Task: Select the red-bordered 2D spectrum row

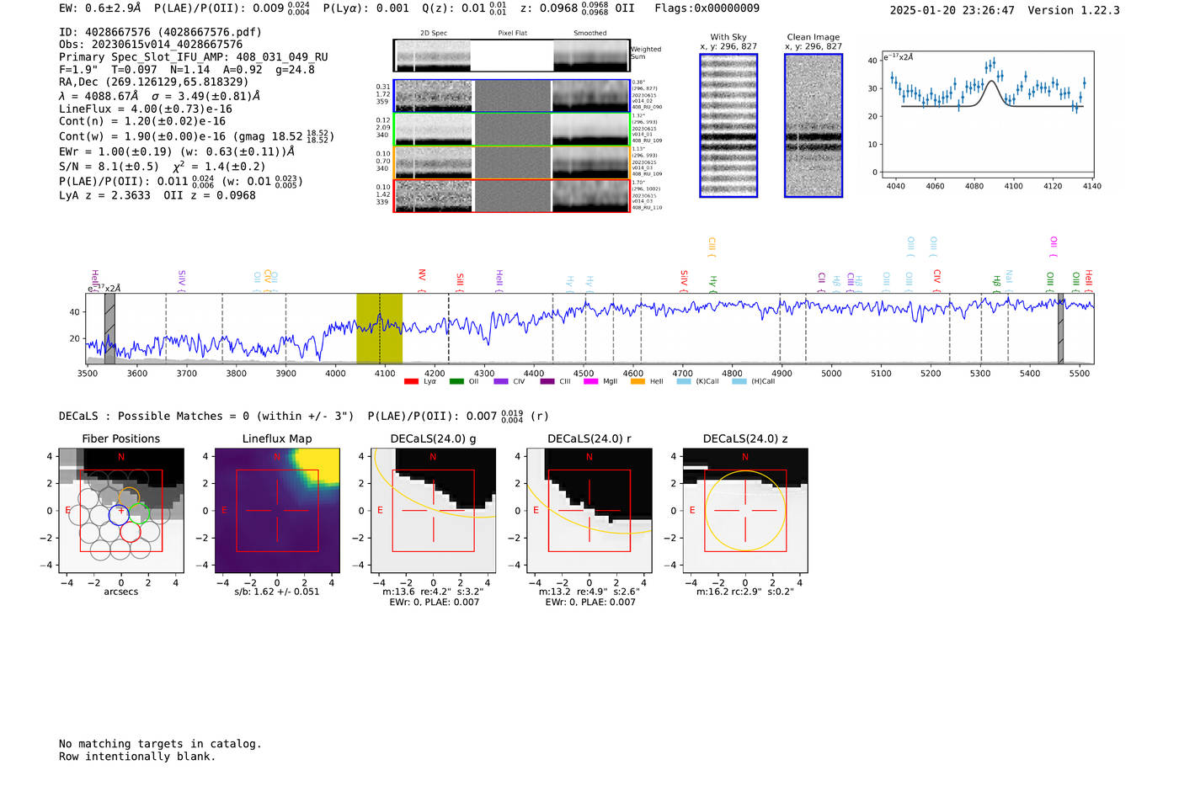Action: (x=511, y=196)
